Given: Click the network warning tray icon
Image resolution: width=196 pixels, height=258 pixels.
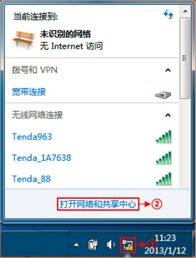Looking at the screenshot, I should (128, 245).
